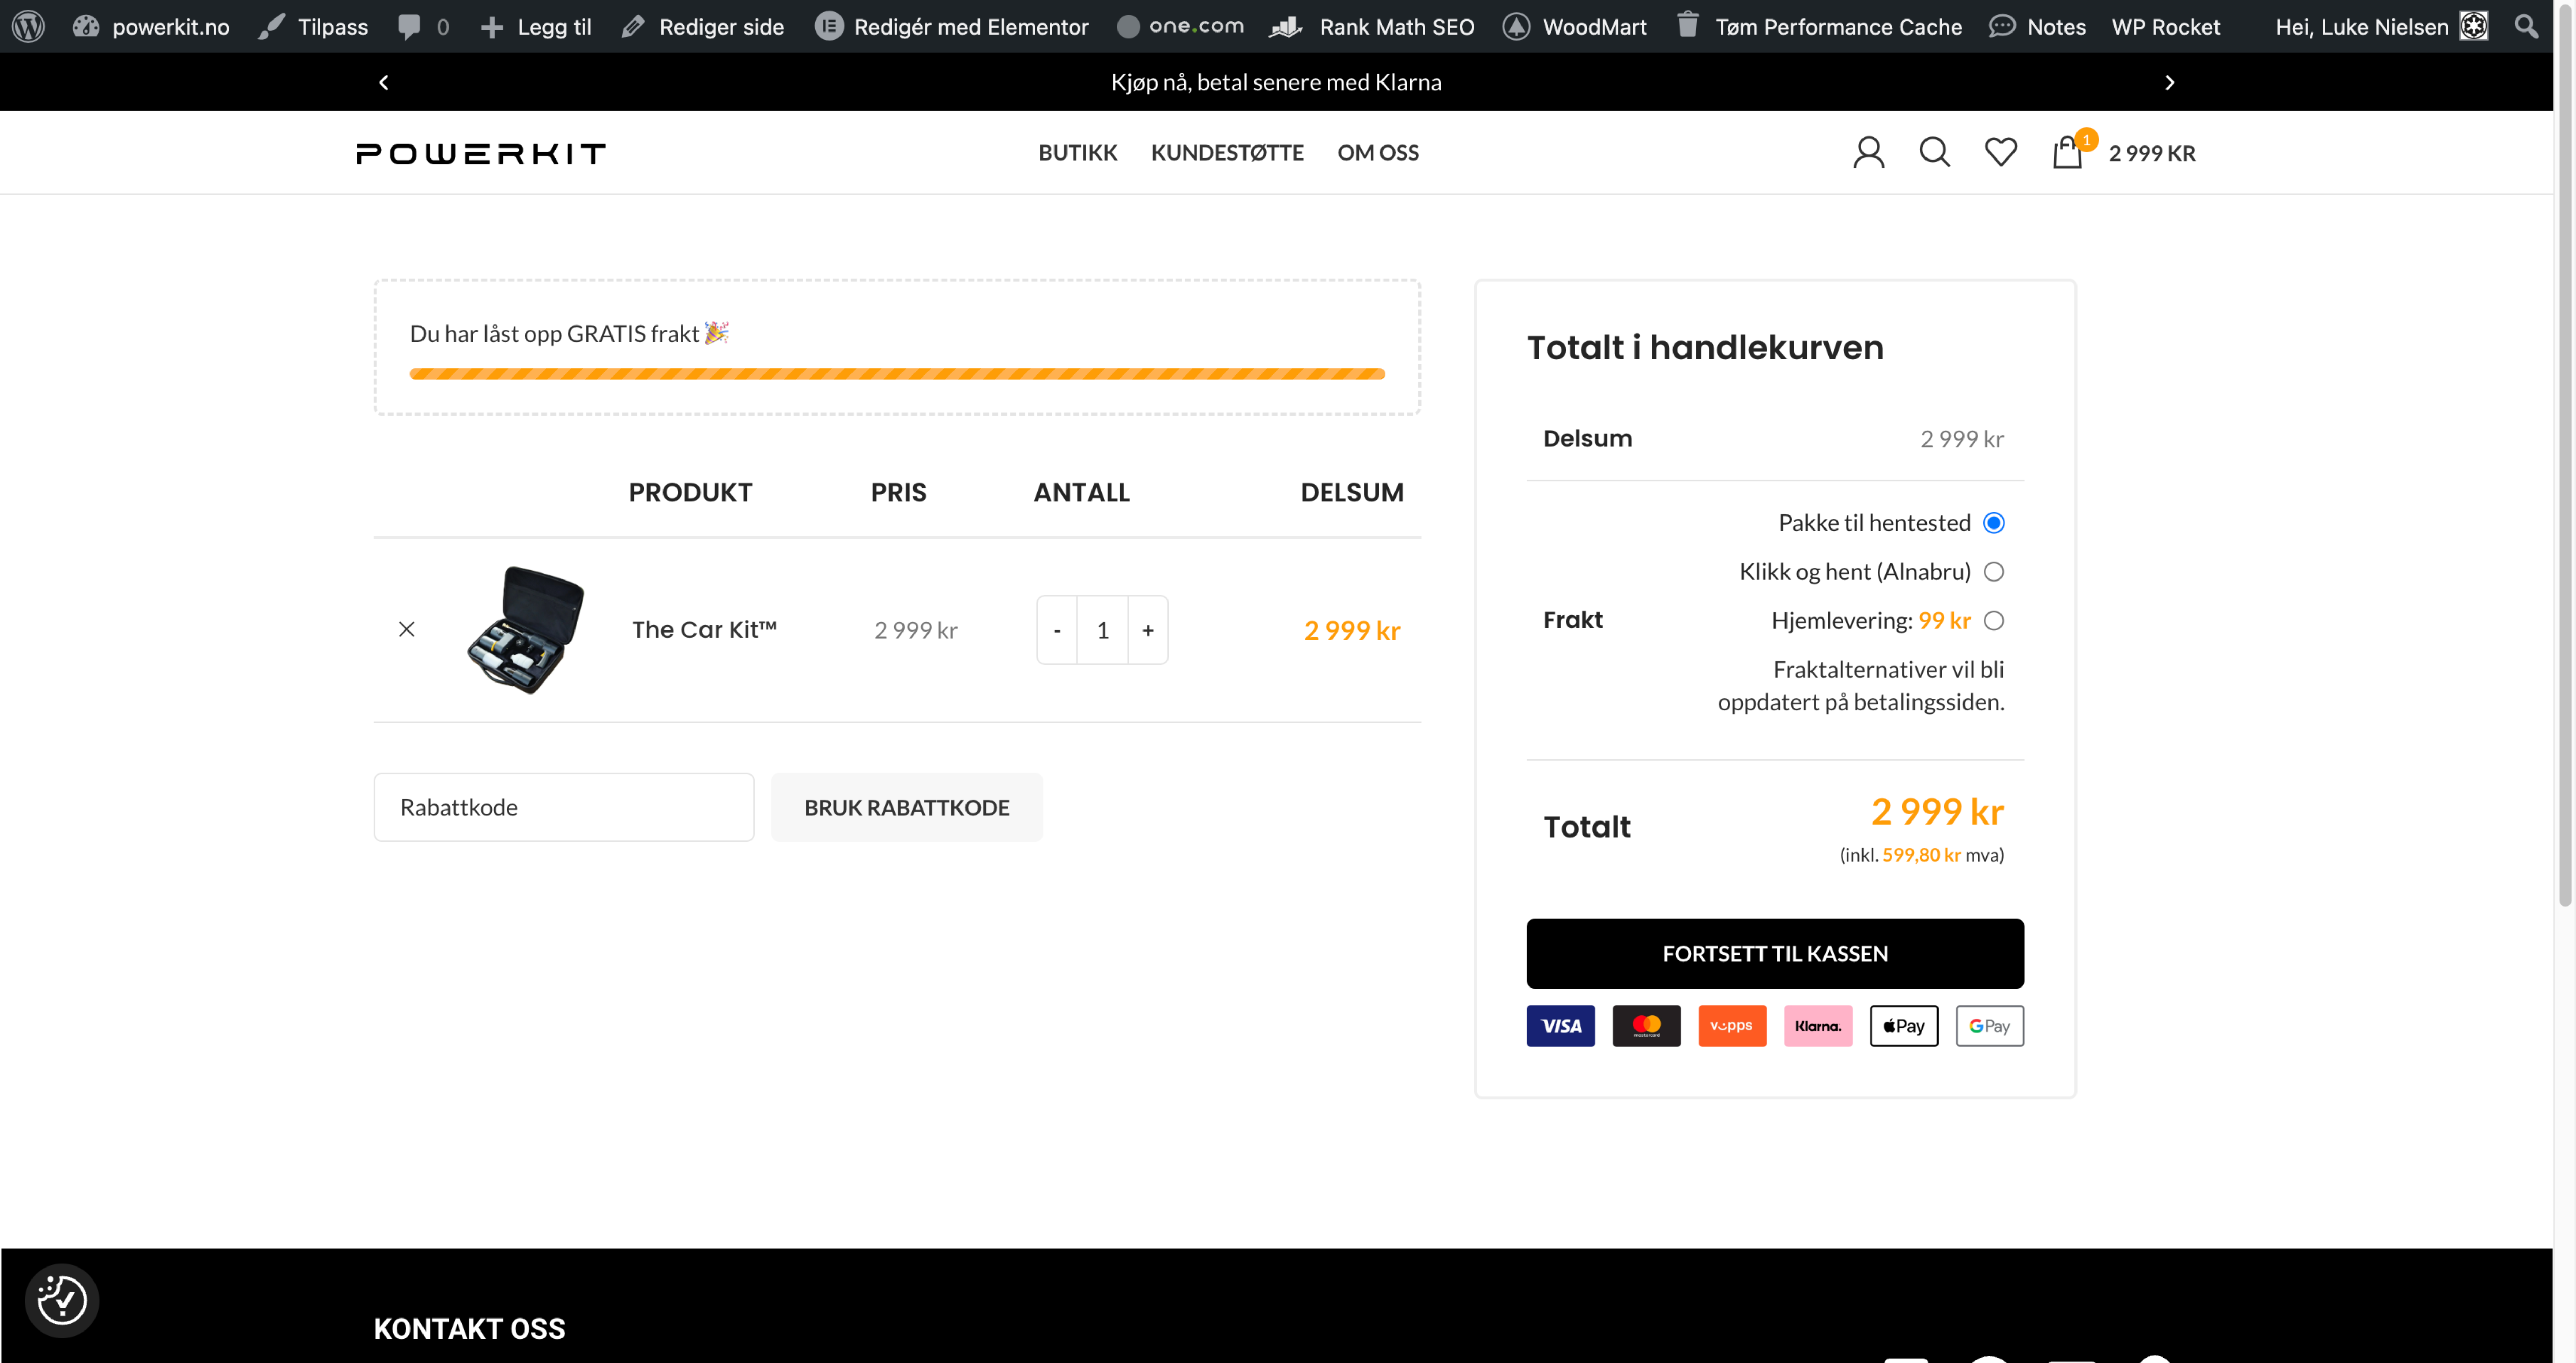Click the quantity field showing 1
Viewport: 2576px width, 1363px height.
click(x=1102, y=630)
